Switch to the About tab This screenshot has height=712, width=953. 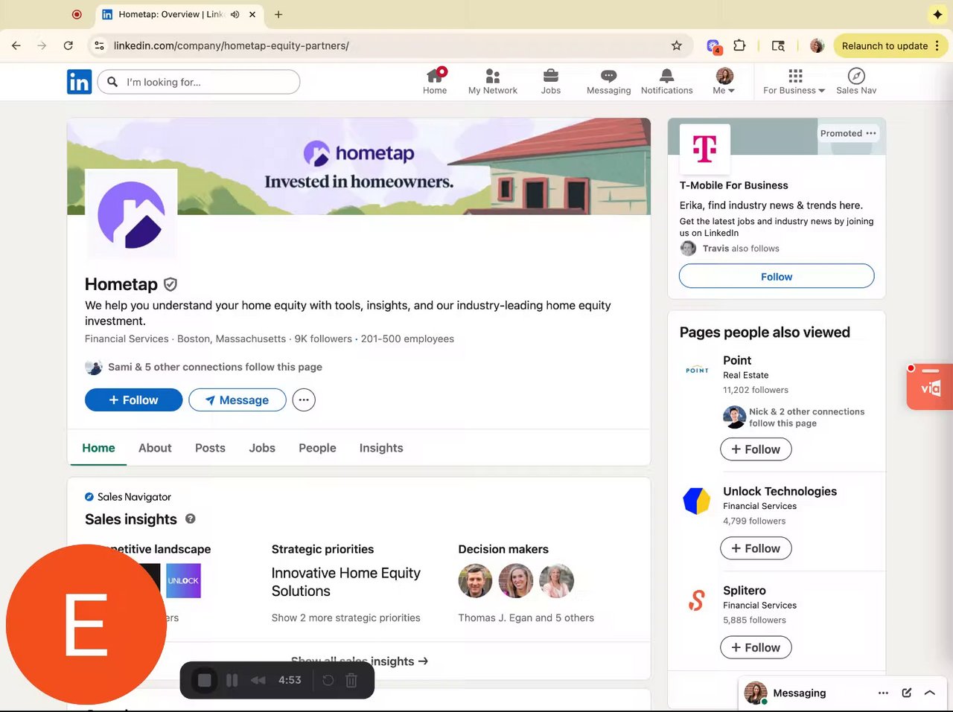point(155,448)
